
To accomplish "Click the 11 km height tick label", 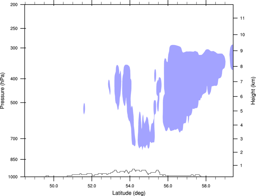I will pos(242,18).
